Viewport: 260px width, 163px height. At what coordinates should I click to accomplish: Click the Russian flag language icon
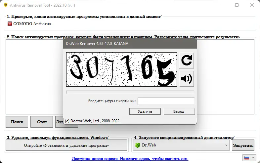coord(247,158)
